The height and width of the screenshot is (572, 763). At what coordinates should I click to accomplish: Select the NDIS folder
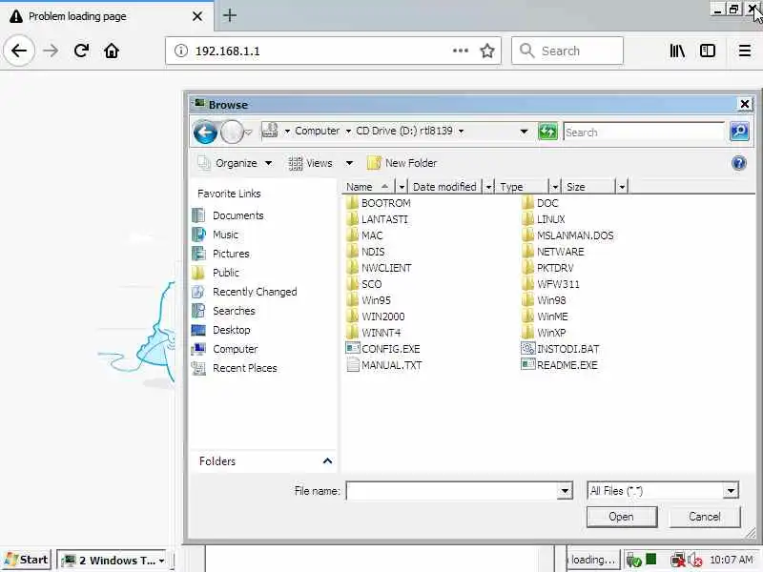pyautogui.click(x=366, y=252)
